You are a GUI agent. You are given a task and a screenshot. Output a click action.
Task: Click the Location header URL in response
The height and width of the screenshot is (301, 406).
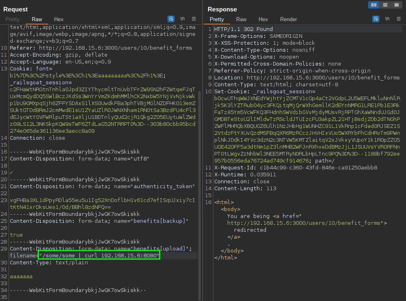pyautogui.click(x=323, y=77)
